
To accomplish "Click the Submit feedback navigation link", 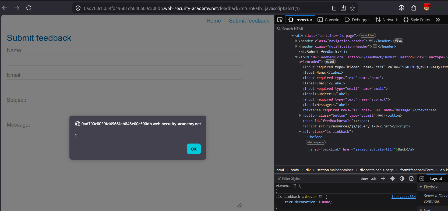I will (x=249, y=21).
